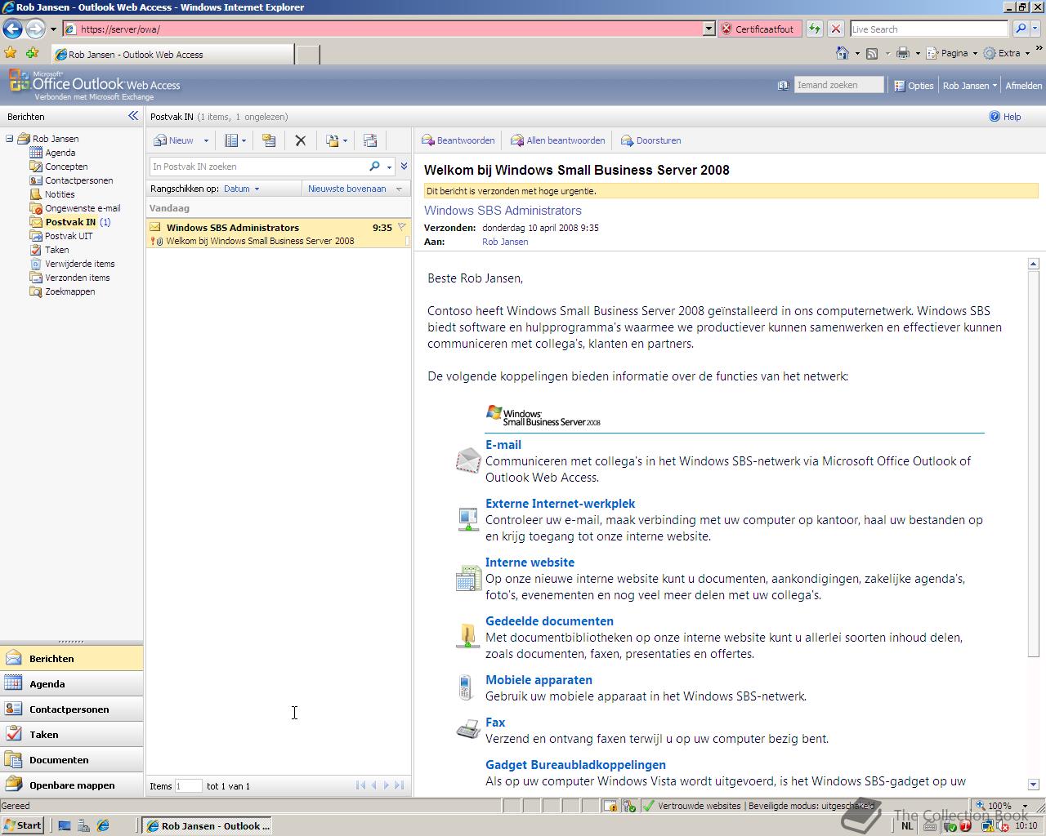Open move to folder icon dropdown
The height and width of the screenshot is (836, 1046).
[x=337, y=140]
